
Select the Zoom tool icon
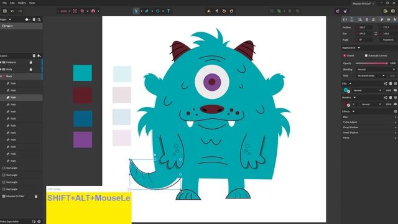click(x=83, y=11)
